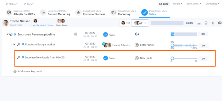The height and width of the screenshot is (101, 222).
Task: Toggle status circle of Improves Revenue pipeline
Action: (x=15, y=34)
